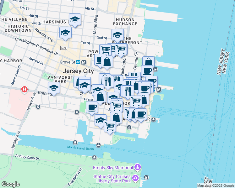Click the route 639 shield
235x188 pixels.
click(63, 48)
